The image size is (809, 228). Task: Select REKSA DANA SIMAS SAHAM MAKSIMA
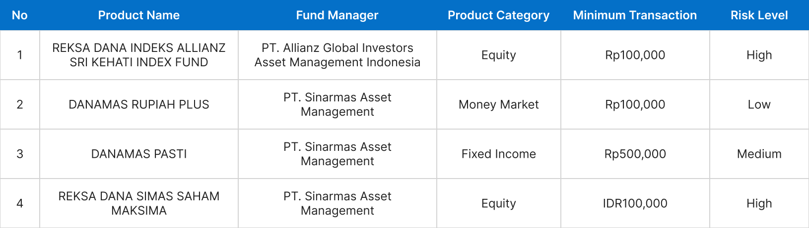point(138,203)
